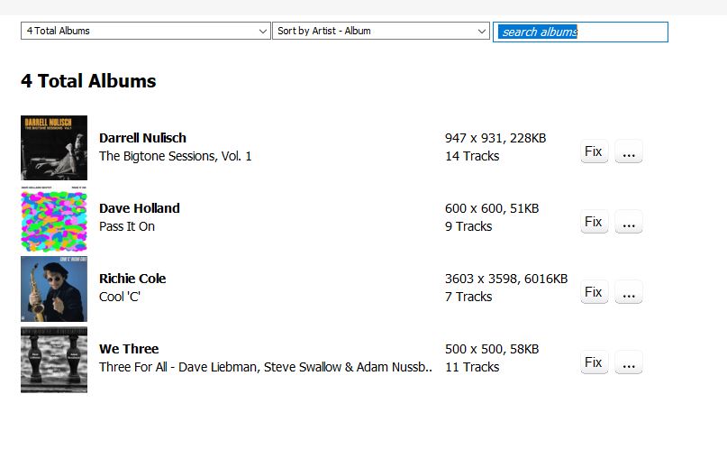Open more options for Darrell Nulisch album
The height and width of the screenshot is (449, 727).
click(x=629, y=151)
